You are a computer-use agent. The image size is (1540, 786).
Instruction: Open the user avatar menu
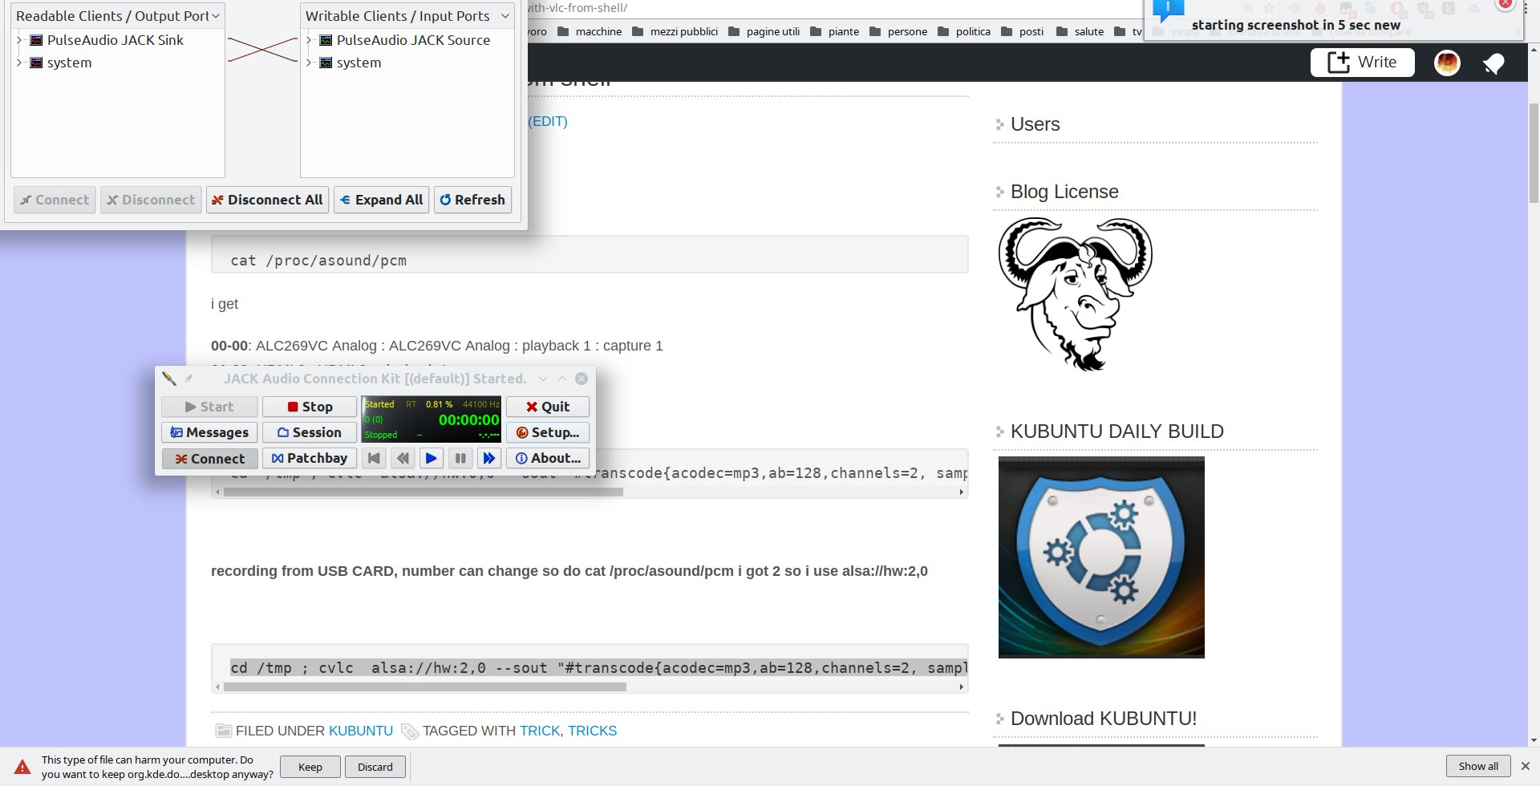[x=1447, y=63]
